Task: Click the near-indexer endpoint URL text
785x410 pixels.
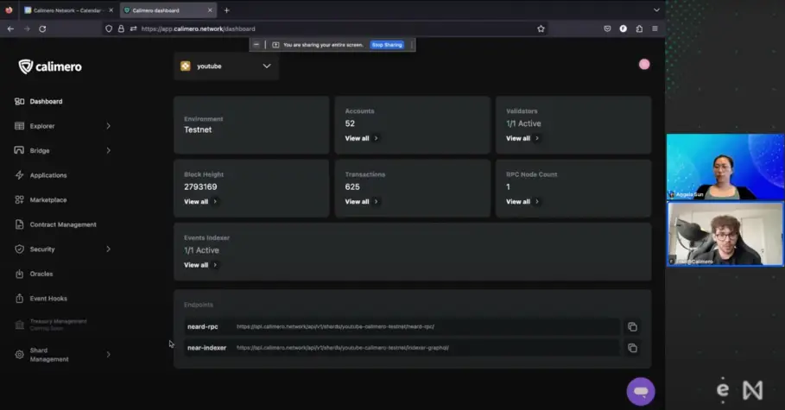Action: coord(343,348)
